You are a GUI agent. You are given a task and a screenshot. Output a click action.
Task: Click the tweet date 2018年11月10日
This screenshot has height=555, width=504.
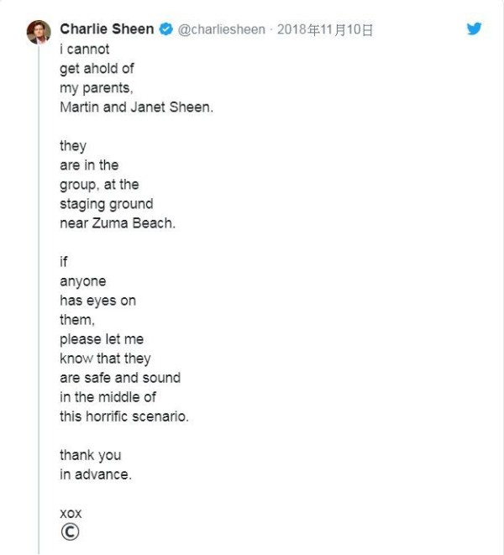point(327,29)
